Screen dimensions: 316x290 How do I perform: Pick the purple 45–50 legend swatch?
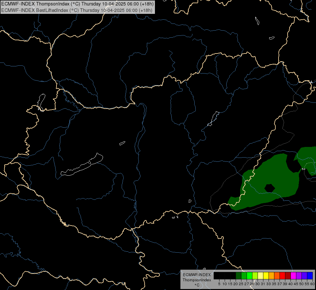(x=299, y=275)
